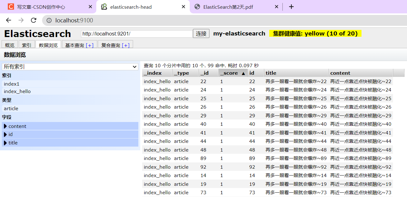
Task: Close the CSDN tab
Action: pyautogui.click(x=90, y=7)
